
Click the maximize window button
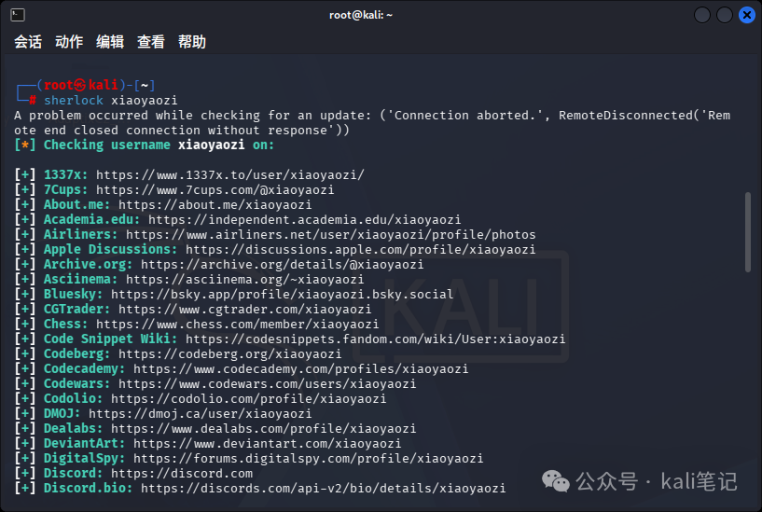(x=725, y=15)
